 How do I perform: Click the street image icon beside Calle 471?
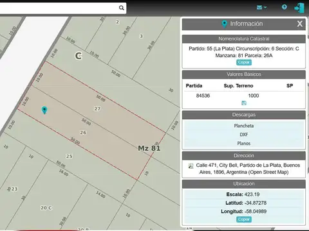tap(191, 166)
